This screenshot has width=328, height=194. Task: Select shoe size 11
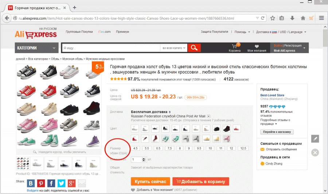pos(221,148)
